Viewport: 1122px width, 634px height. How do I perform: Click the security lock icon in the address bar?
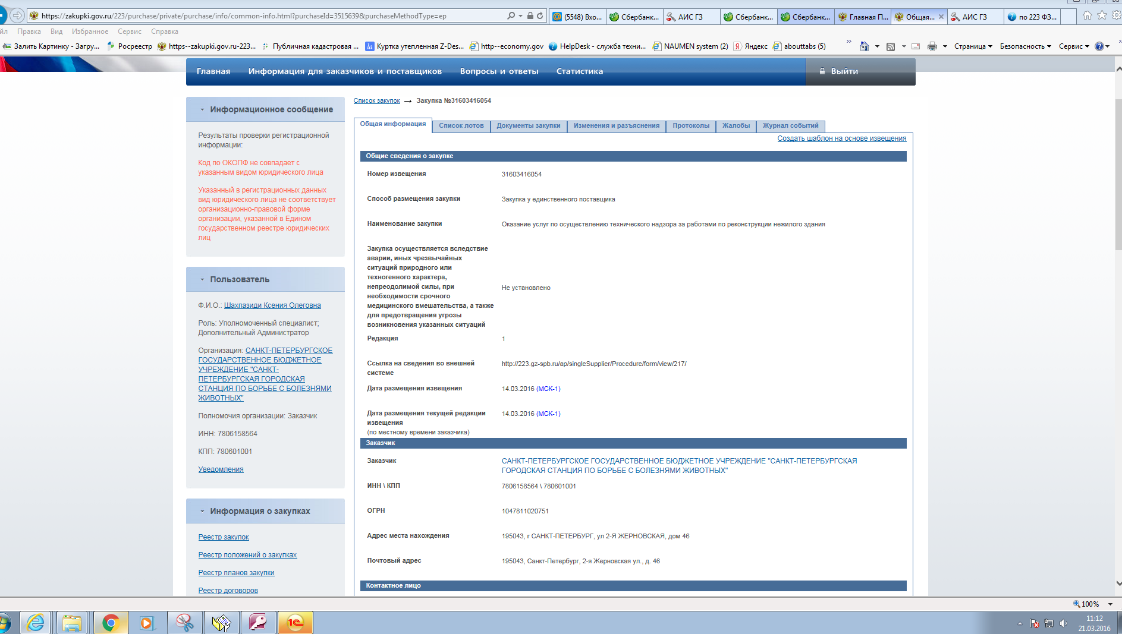point(530,16)
